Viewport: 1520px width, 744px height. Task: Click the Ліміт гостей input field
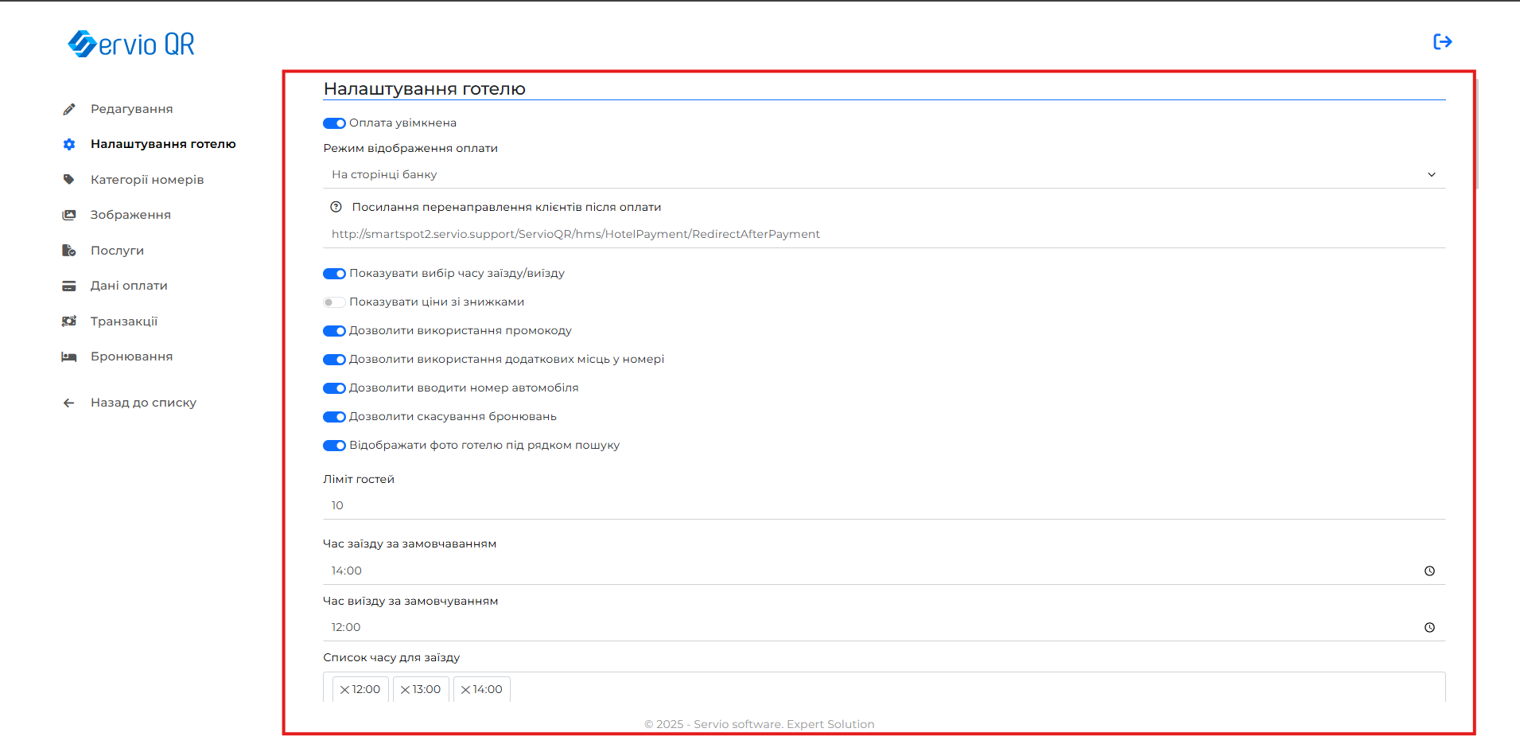pos(883,506)
